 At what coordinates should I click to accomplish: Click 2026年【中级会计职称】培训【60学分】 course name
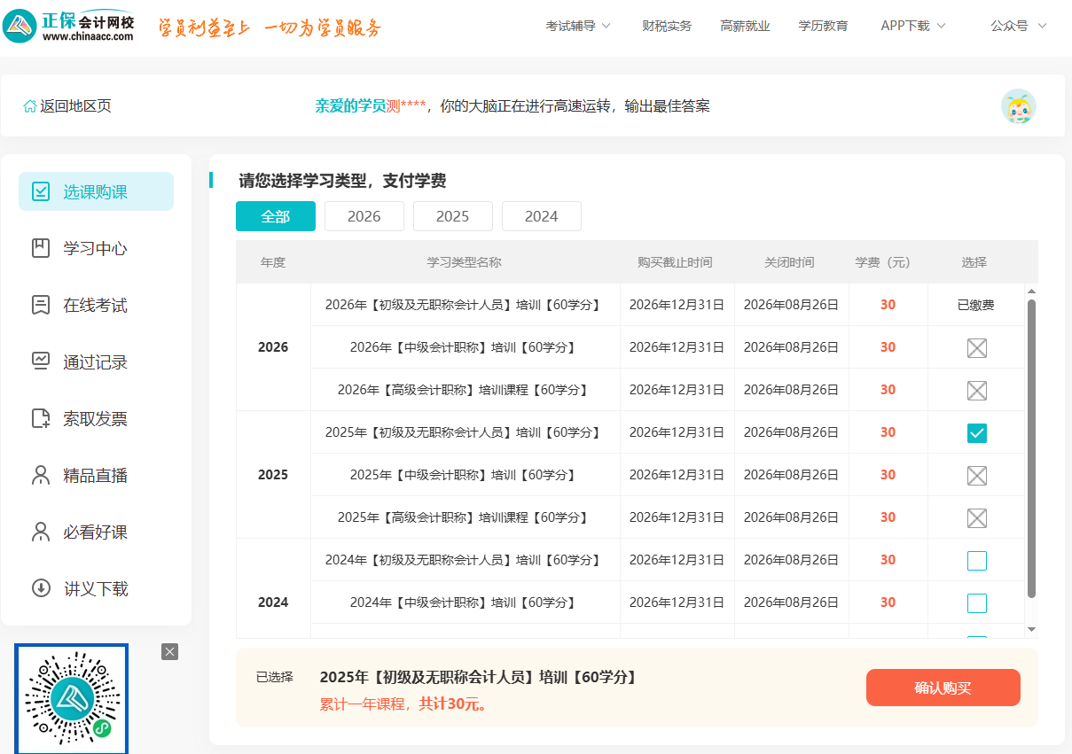[465, 347]
